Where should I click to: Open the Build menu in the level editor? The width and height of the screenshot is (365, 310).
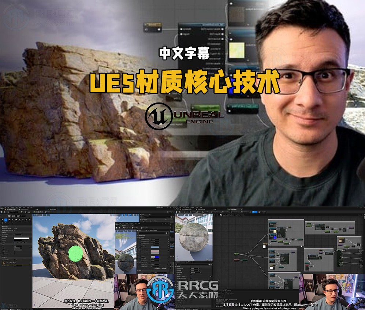point(20,207)
